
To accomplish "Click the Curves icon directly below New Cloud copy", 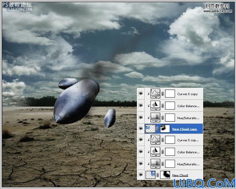I will click(155, 140).
